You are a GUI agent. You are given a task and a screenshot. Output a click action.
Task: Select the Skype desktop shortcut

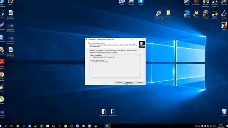(141, 2)
